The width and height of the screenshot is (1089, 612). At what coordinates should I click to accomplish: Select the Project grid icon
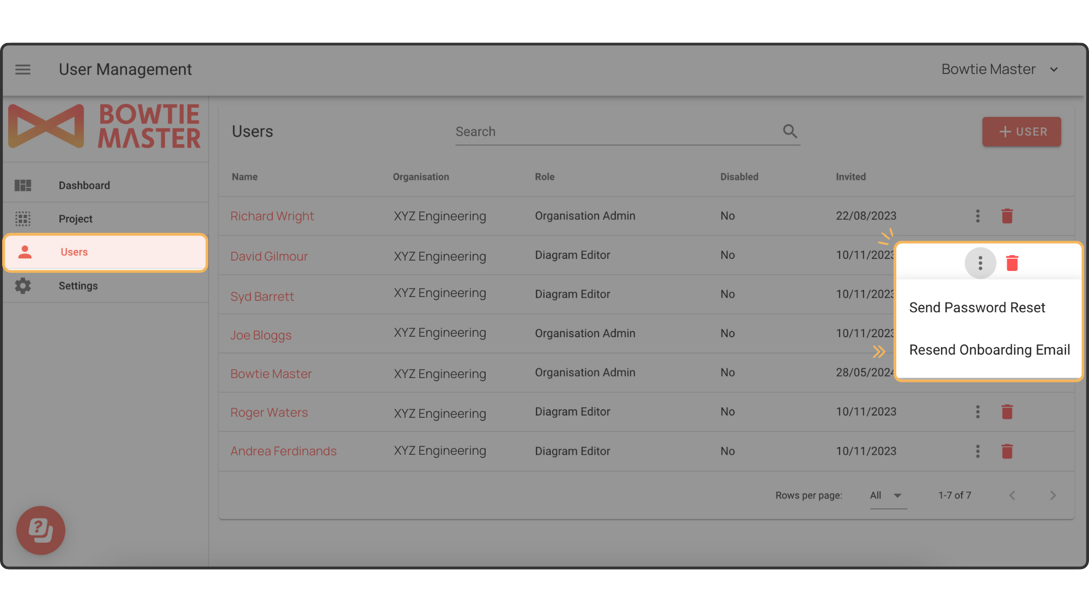(23, 219)
